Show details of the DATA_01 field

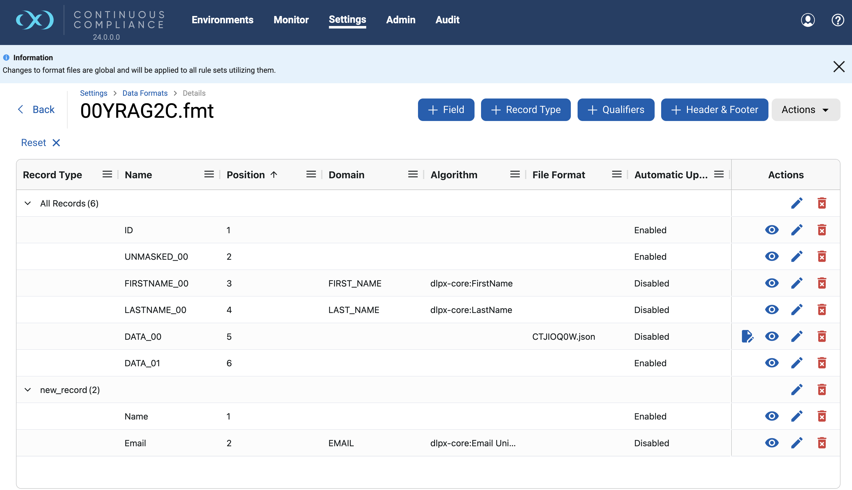coord(772,363)
